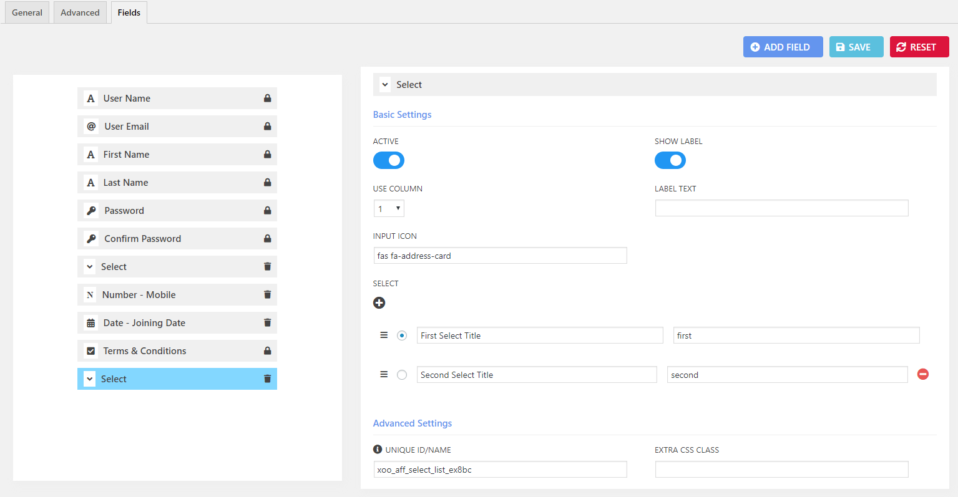Click the lock icon on User Email

(x=267, y=126)
